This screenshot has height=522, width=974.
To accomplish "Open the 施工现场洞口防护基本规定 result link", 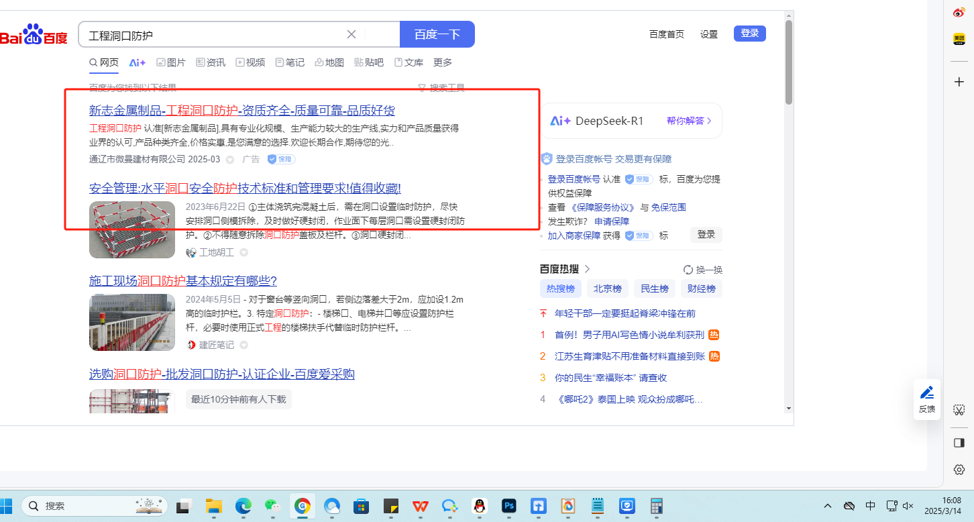I will coord(183,280).
